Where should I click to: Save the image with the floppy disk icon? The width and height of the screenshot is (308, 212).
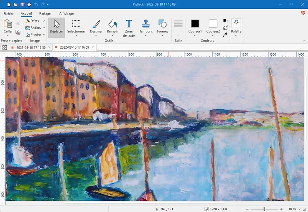point(22,4)
